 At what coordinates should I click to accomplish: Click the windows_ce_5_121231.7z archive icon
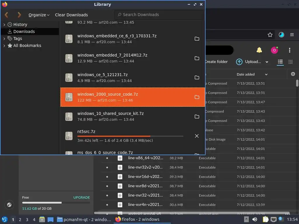69,78
